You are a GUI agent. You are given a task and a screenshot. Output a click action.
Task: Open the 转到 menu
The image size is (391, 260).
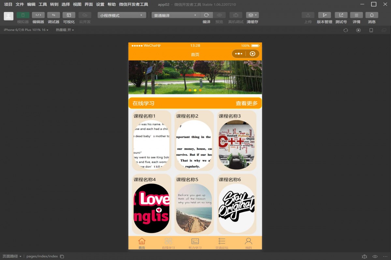(x=54, y=5)
